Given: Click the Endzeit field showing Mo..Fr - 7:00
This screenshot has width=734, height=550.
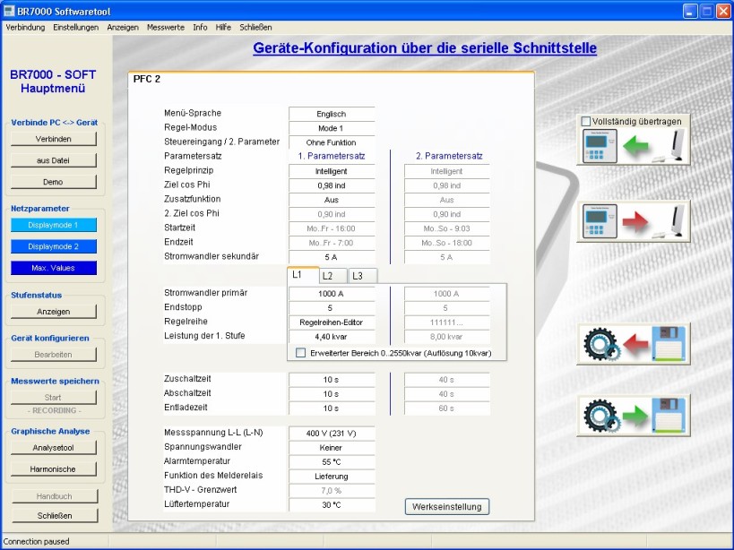Looking at the screenshot, I should [x=332, y=243].
